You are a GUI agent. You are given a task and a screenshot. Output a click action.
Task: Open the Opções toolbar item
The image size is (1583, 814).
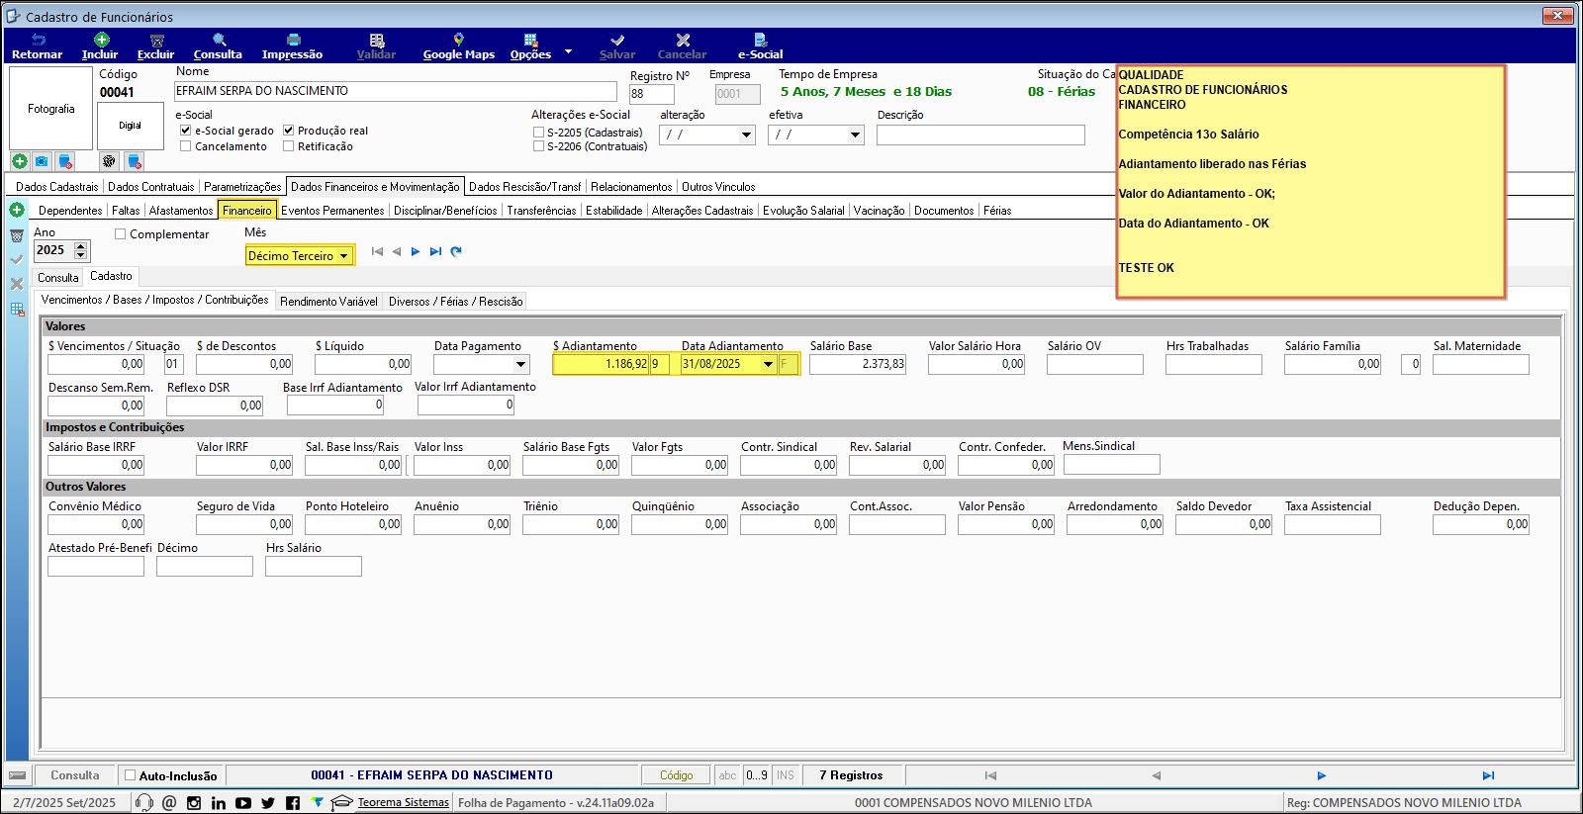point(530,46)
